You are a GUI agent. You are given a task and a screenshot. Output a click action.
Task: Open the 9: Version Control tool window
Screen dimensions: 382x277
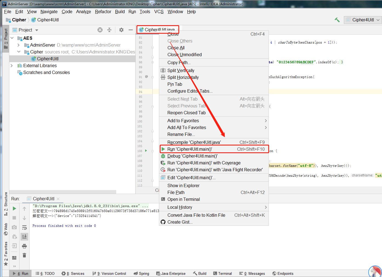(x=109, y=273)
